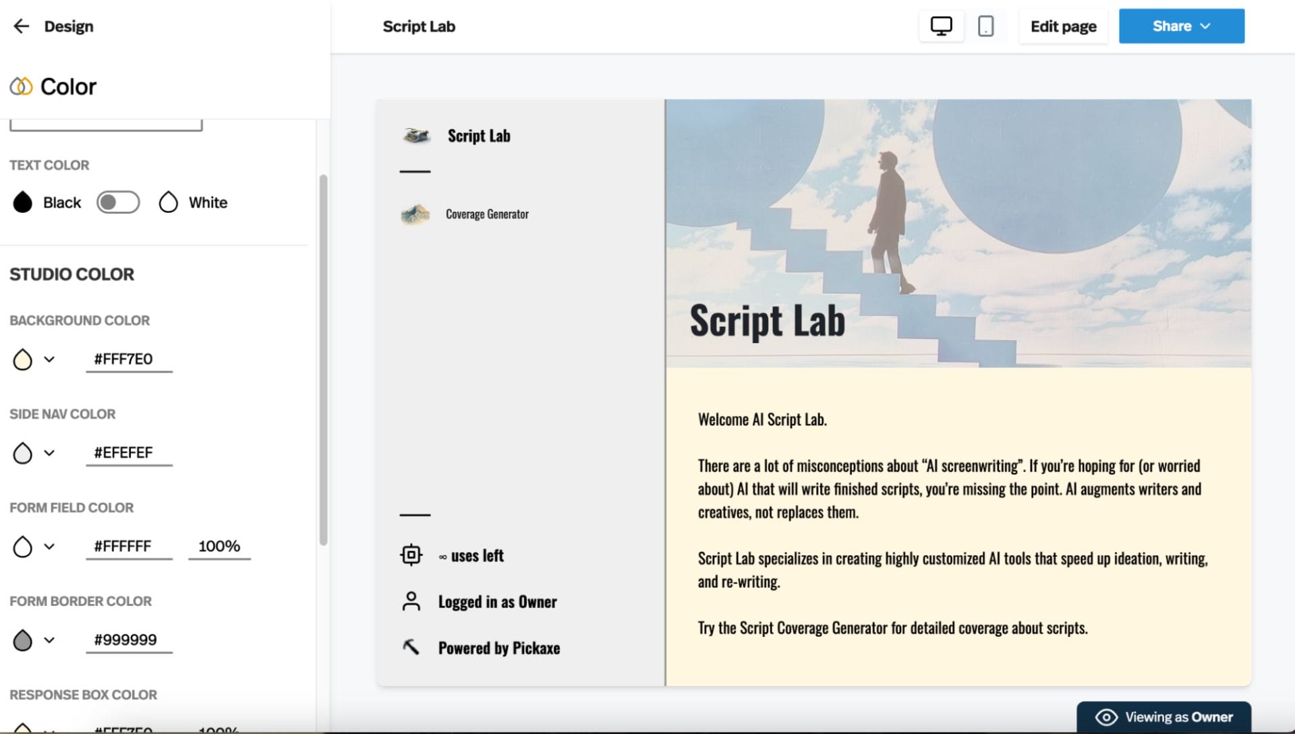Select the White text color droplet
1295x734 pixels.
(x=169, y=202)
